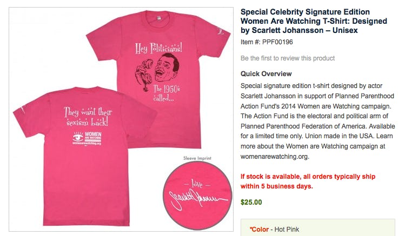Click the red shipping notice text
Screen dimensions: 405x236
308,181
